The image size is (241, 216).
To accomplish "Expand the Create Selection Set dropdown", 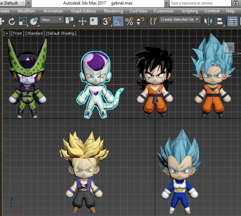I will (180, 20).
